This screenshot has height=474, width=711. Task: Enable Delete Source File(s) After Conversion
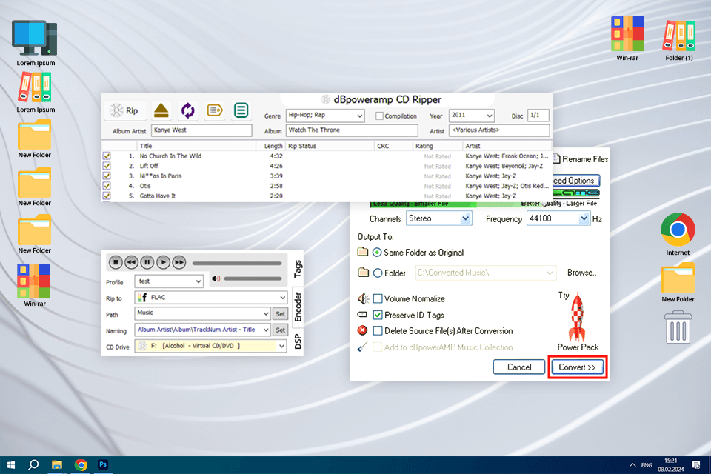(x=378, y=330)
